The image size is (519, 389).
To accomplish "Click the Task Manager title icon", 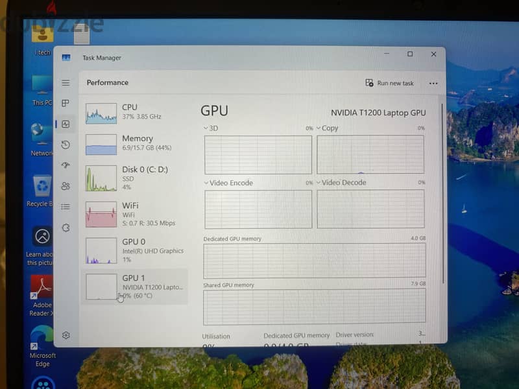I will coord(66,58).
